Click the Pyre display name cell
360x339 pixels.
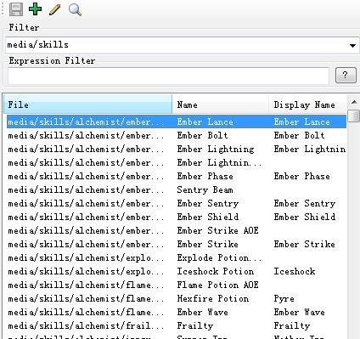[284, 299]
